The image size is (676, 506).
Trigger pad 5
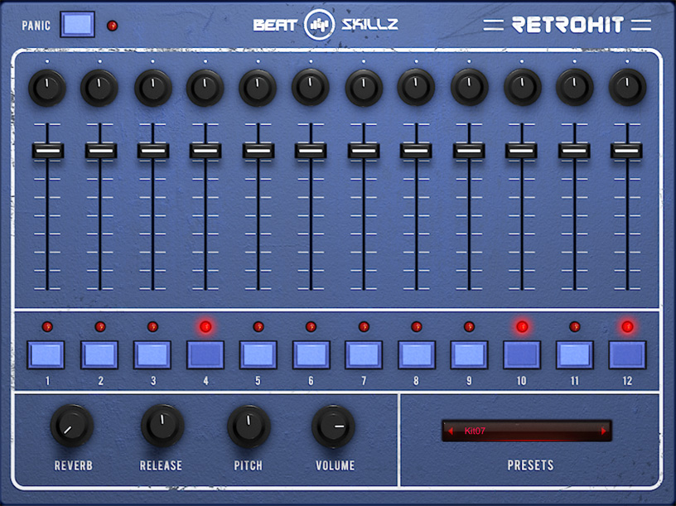coord(258,354)
